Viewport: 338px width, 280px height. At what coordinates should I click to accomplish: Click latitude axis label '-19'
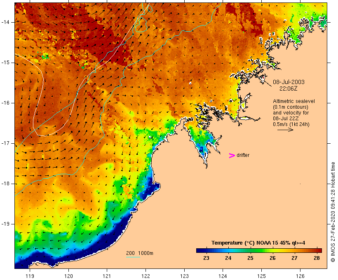click(x=5, y=224)
